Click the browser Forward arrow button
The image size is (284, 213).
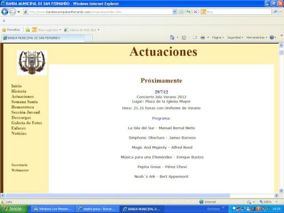point(12,12)
